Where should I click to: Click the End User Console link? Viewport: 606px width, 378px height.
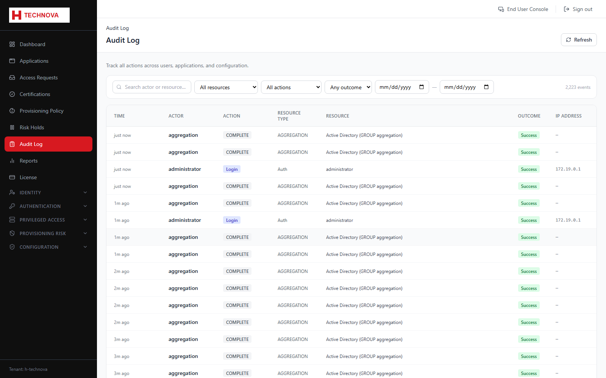click(523, 9)
